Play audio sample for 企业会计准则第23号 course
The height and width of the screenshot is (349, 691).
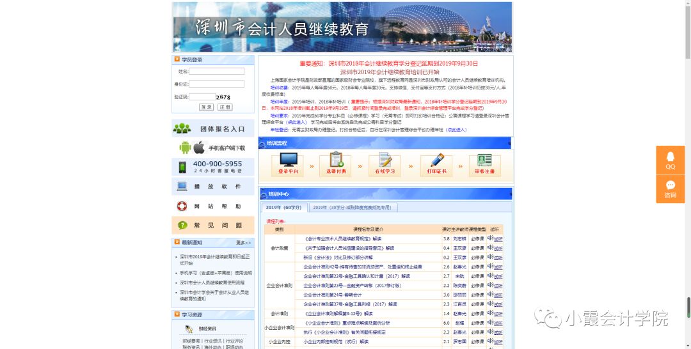coord(490,285)
